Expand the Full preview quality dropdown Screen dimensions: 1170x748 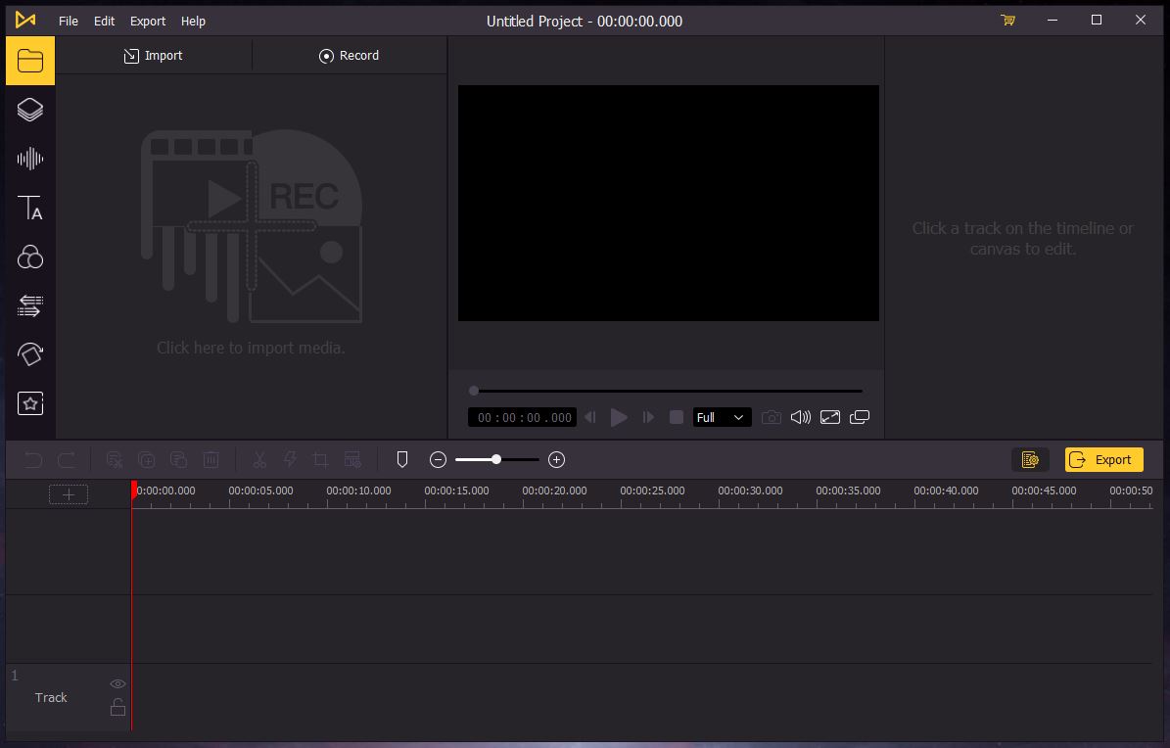point(722,417)
